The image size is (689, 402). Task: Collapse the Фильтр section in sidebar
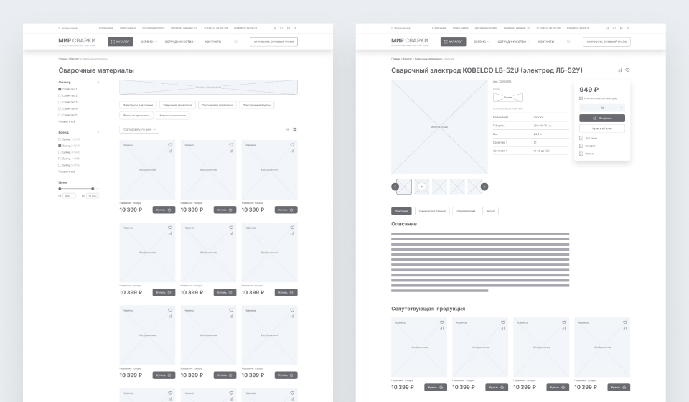[98, 82]
